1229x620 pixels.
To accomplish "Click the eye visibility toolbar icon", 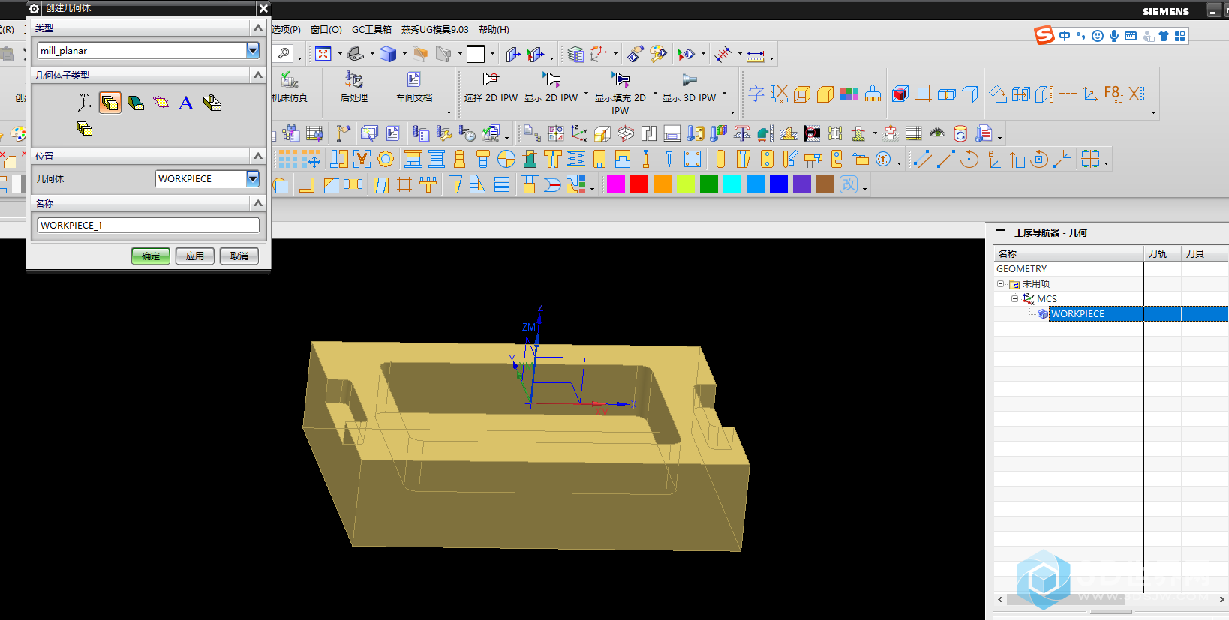I will [x=937, y=133].
